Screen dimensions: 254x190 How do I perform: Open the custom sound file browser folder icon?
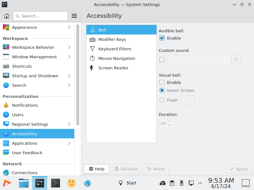[236, 60]
